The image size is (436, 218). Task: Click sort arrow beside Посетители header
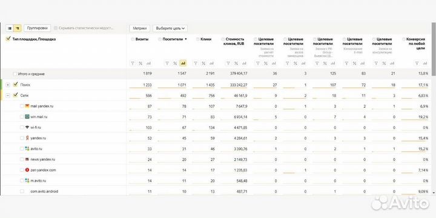[x=186, y=39]
